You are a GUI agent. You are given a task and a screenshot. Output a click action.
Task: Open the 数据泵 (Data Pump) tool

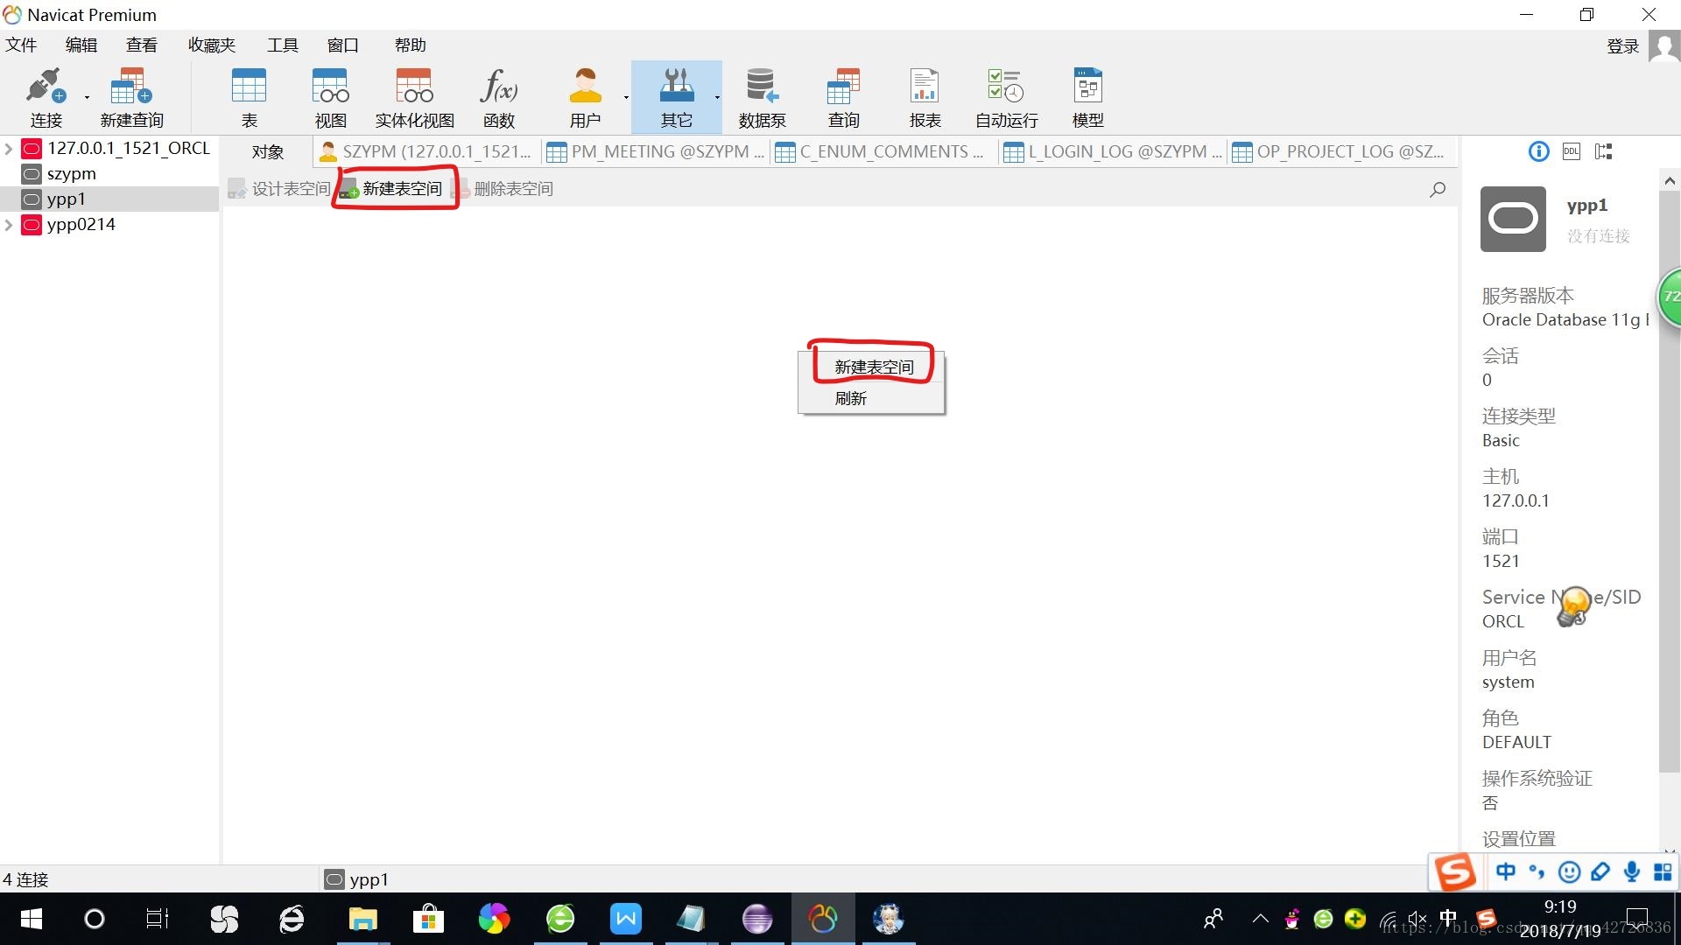coord(761,96)
